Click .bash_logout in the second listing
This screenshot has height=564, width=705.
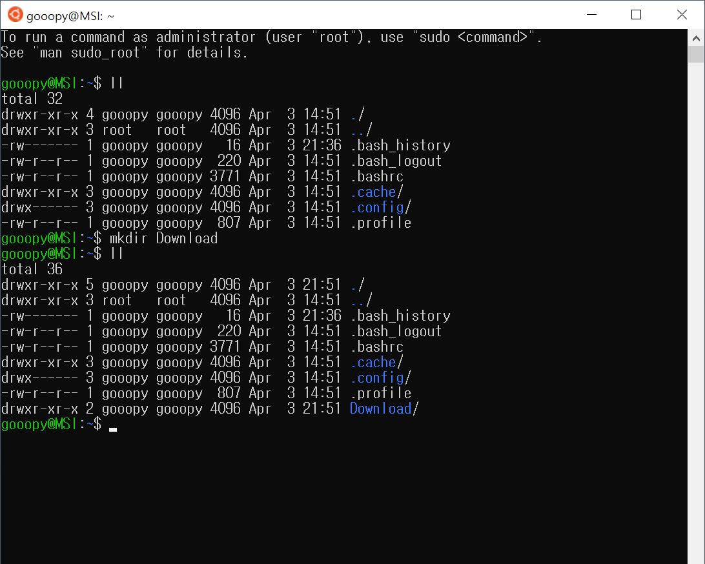coord(396,331)
